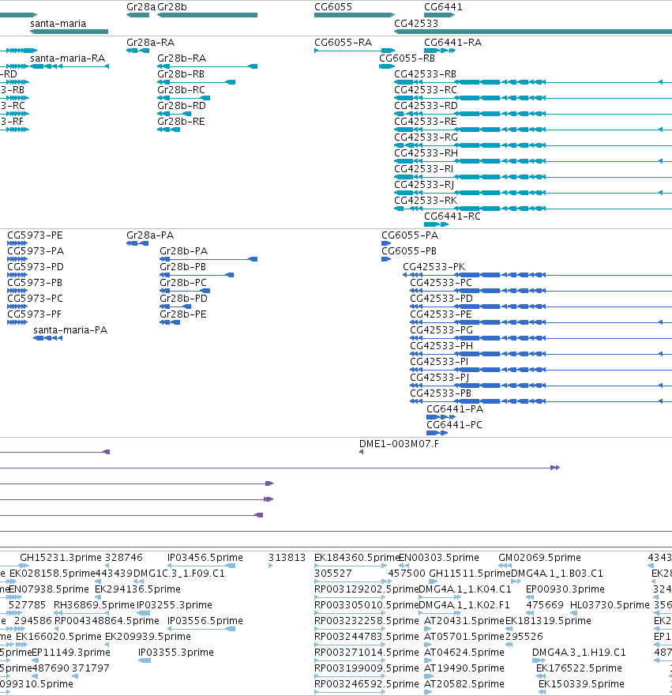Click transcript CG42533-RB label
672x696 pixels.
pyautogui.click(x=426, y=74)
